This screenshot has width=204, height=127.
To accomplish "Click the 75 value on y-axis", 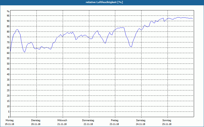I will pos(8,37).
